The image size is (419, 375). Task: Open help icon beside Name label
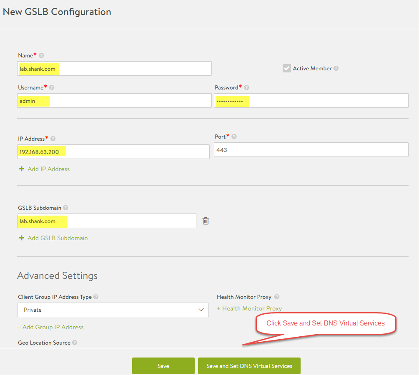pyautogui.click(x=41, y=55)
